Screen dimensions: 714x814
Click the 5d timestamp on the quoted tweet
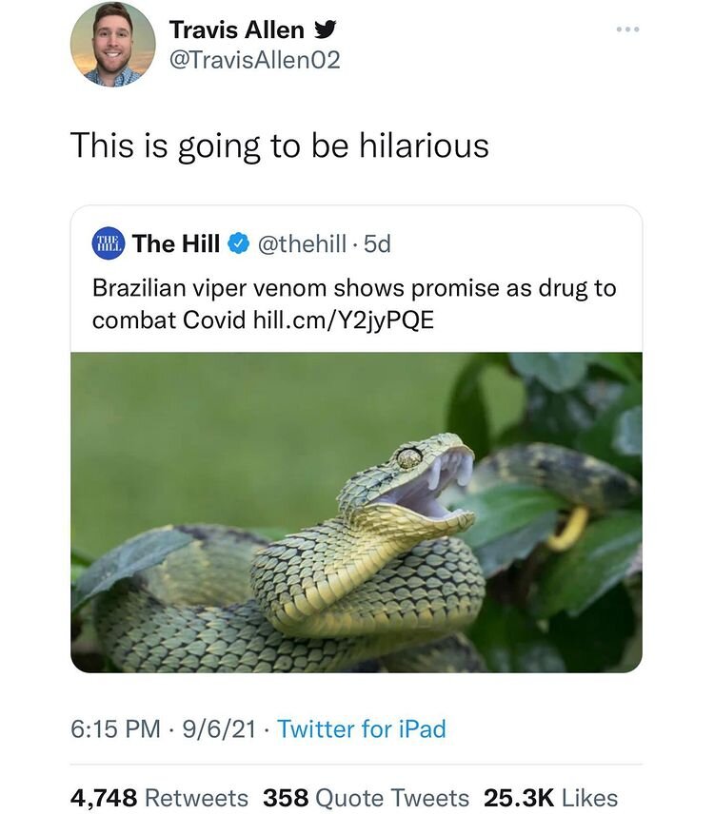(x=377, y=243)
